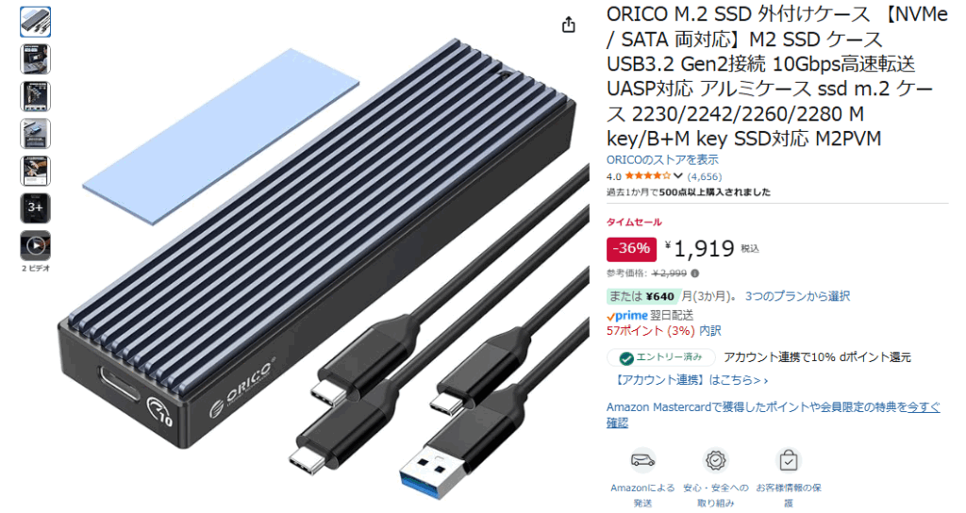Screen dimensions: 966x513
Task: Click the reference price info icon
Action: (695, 273)
